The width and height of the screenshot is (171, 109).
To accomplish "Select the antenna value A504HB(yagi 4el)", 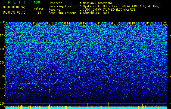I will (96, 13).
